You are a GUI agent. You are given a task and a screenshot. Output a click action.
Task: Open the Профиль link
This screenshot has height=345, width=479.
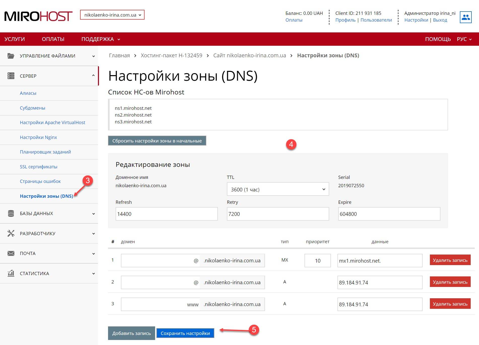pos(345,20)
